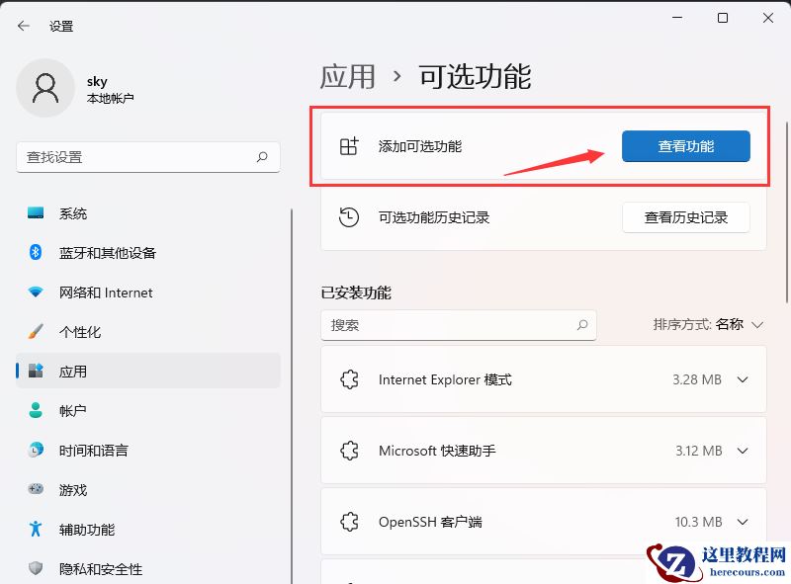Select the 帐户 account icon
Image resolution: width=791 pixels, height=584 pixels.
tap(36, 411)
